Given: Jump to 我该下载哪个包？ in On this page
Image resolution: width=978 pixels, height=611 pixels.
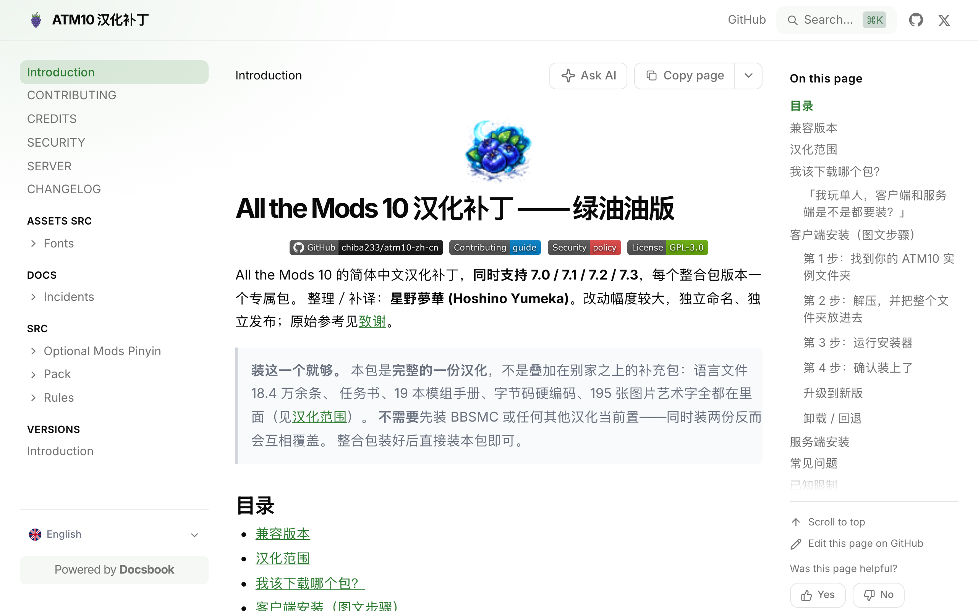Looking at the screenshot, I should [835, 172].
